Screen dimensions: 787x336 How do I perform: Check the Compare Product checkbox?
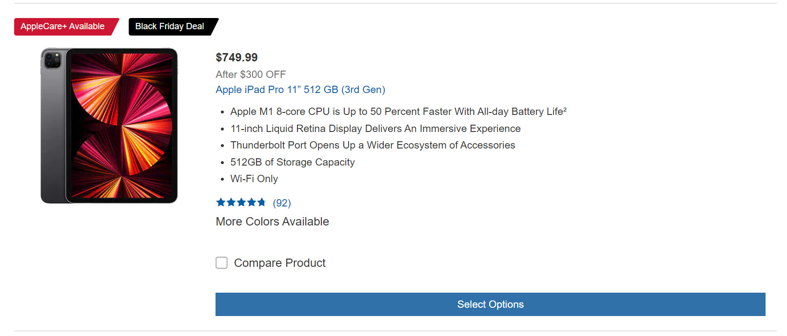click(x=222, y=263)
